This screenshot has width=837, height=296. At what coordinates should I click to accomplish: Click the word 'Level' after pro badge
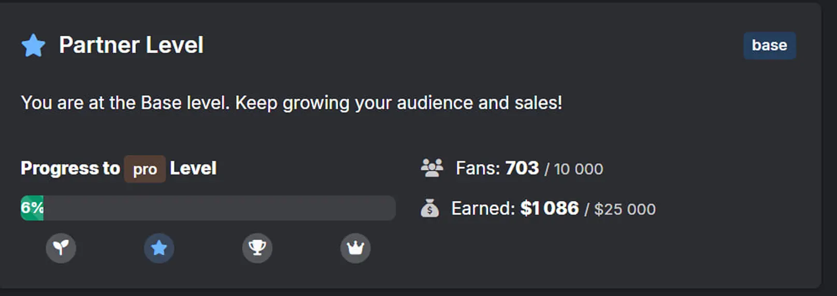[x=193, y=169]
